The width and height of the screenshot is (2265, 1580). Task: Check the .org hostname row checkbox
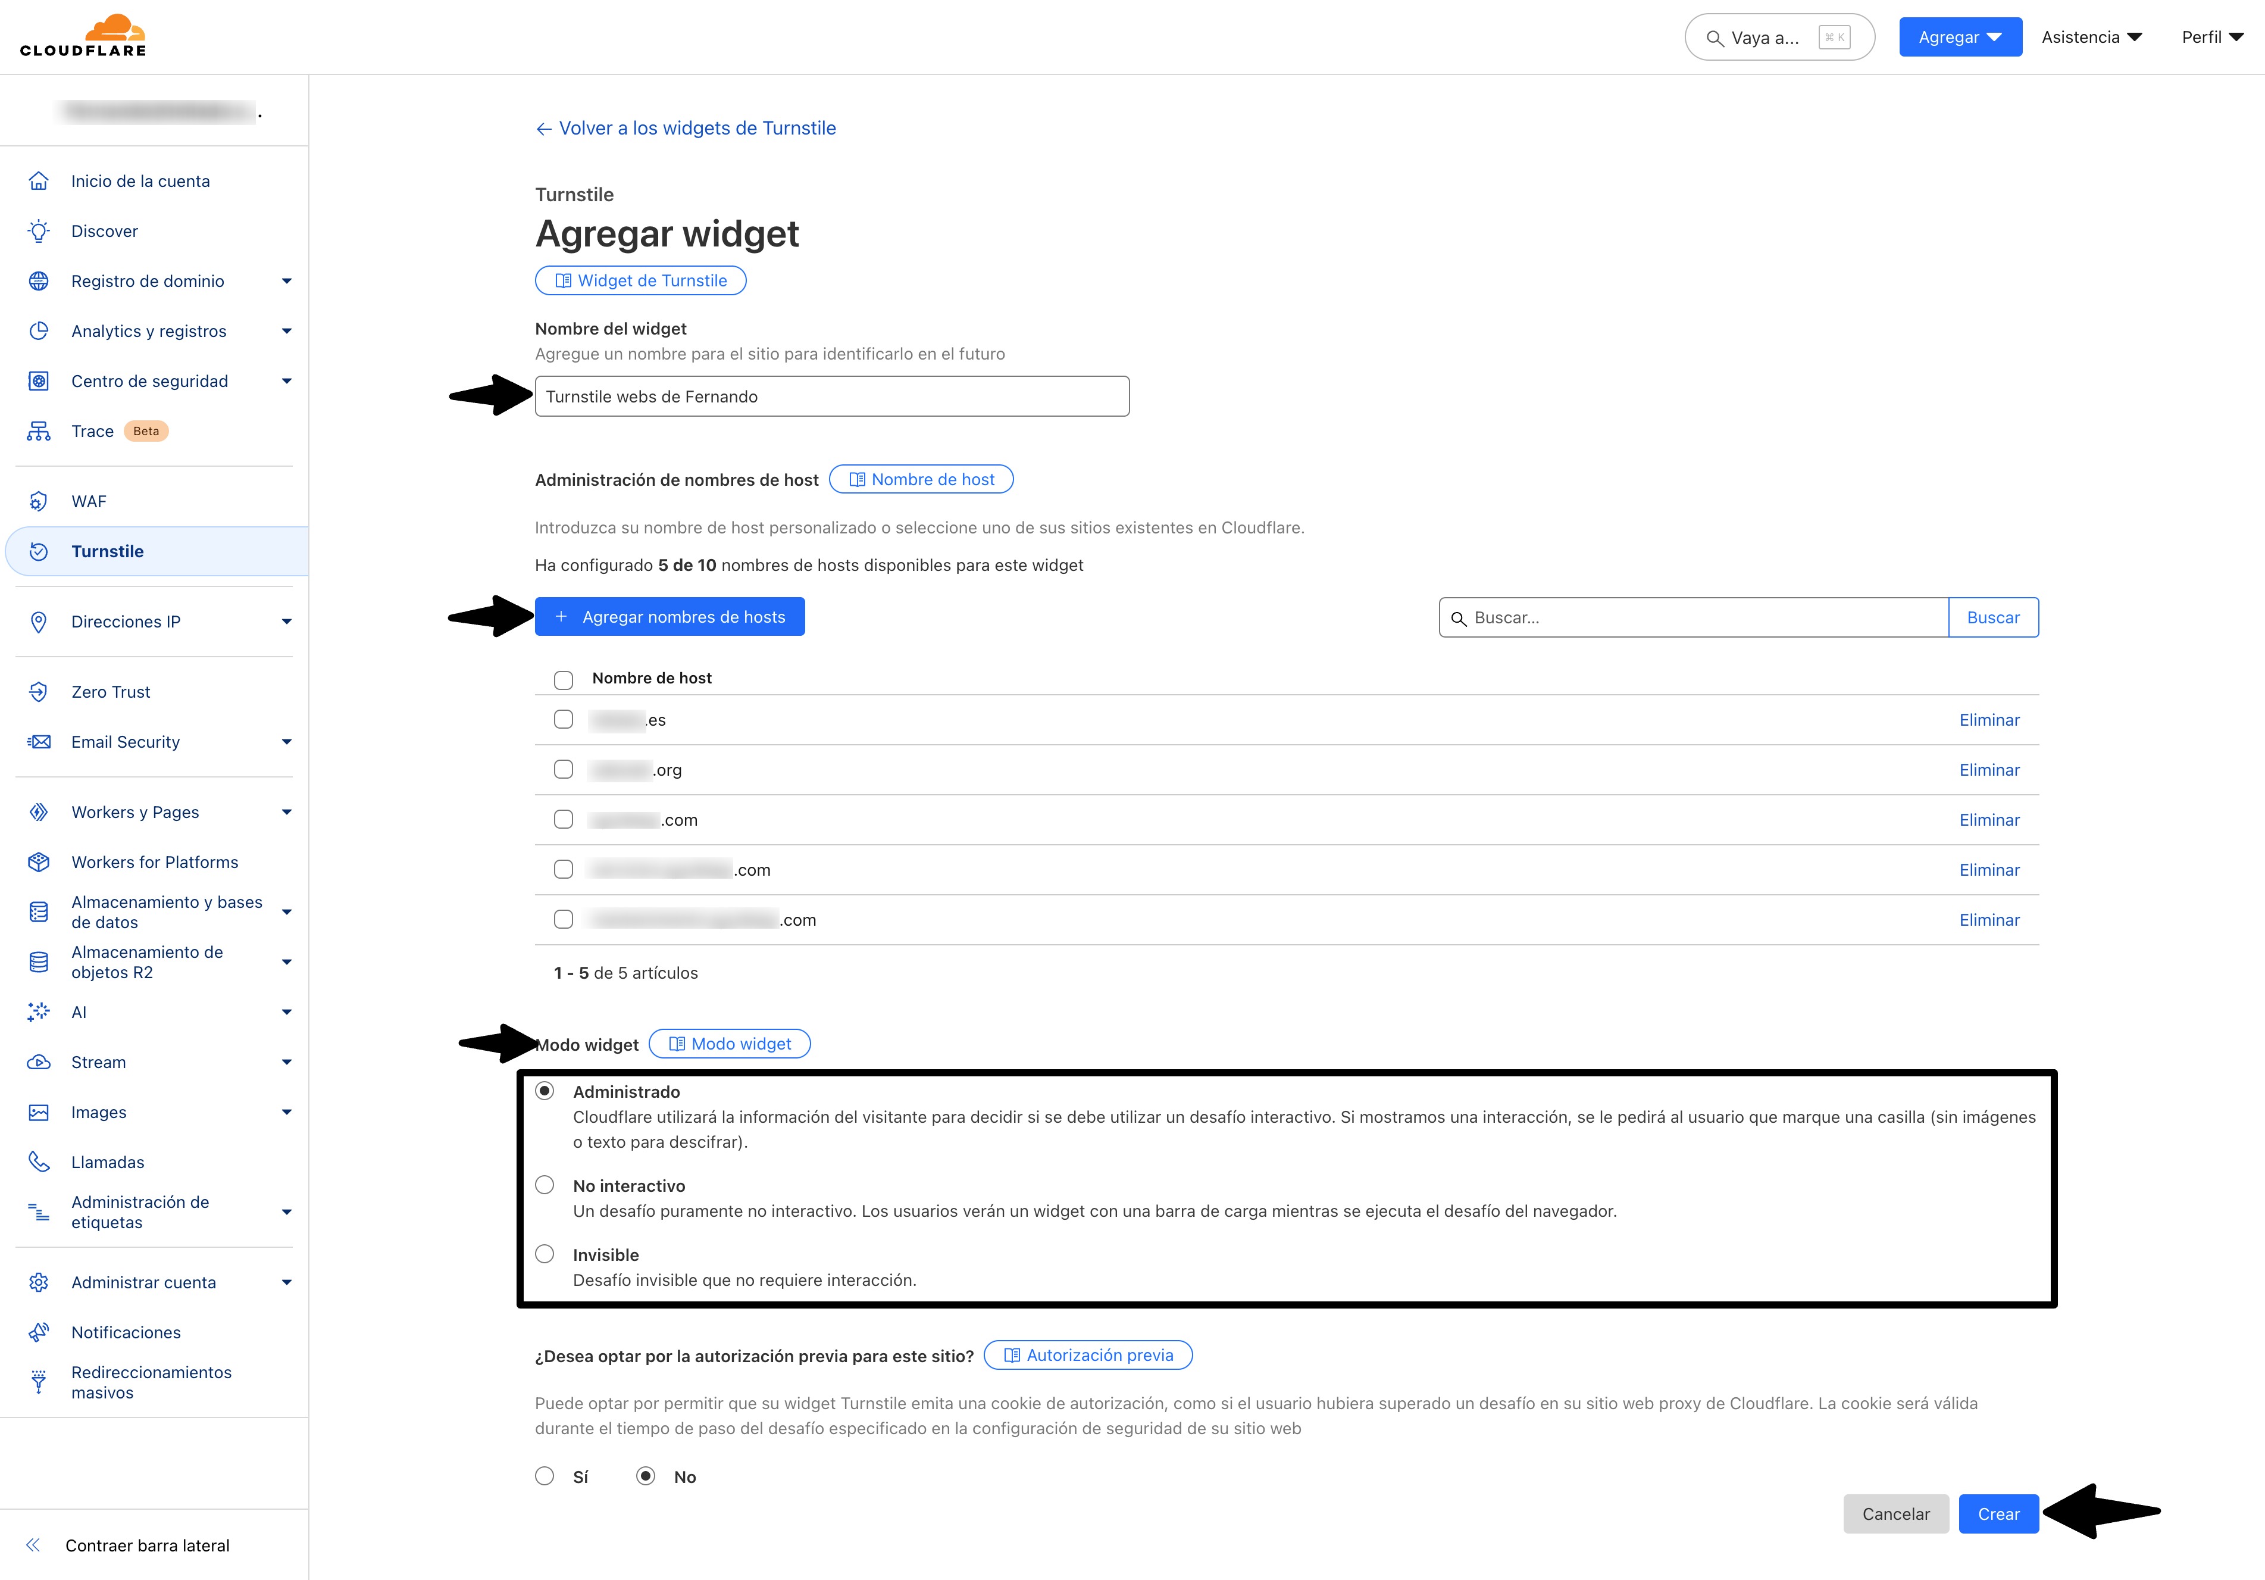[564, 770]
